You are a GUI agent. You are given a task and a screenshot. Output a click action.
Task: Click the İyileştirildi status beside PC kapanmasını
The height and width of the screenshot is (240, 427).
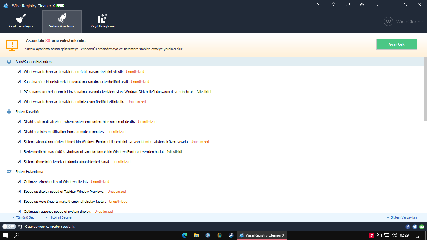(x=204, y=92)
